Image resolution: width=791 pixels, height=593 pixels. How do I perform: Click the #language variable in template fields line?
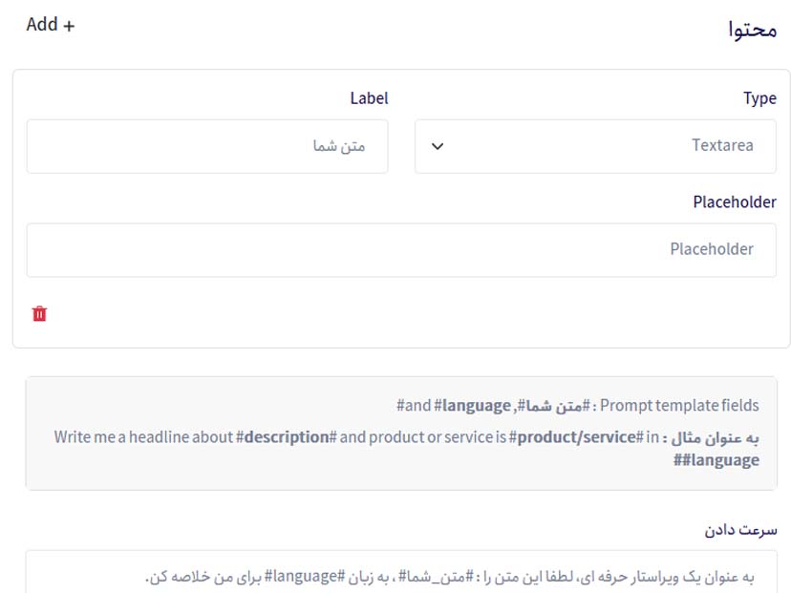(472, 406)
